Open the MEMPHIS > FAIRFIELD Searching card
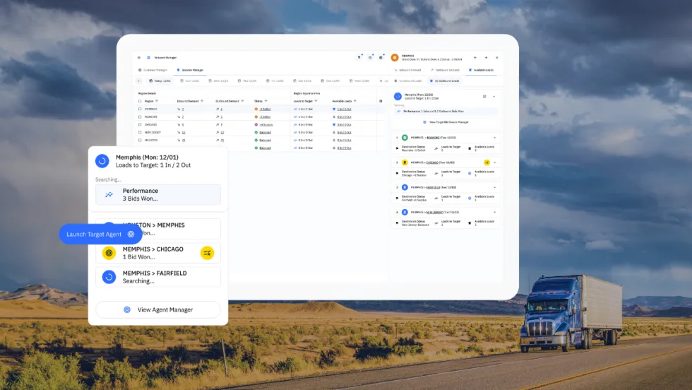Viewport: 692px width, 390px height. point(158,277)
